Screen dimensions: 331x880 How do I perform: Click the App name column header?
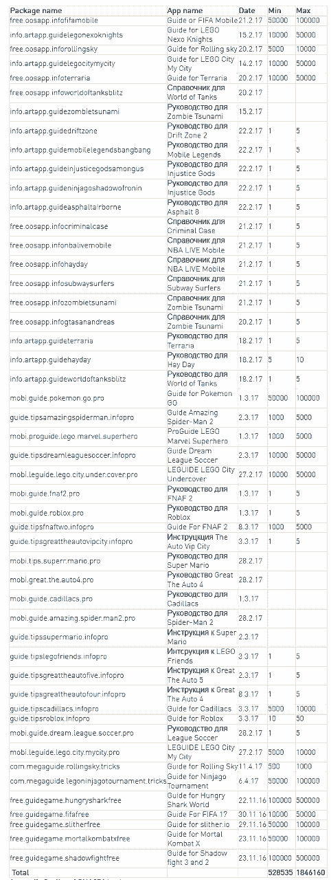coord(185,11)
